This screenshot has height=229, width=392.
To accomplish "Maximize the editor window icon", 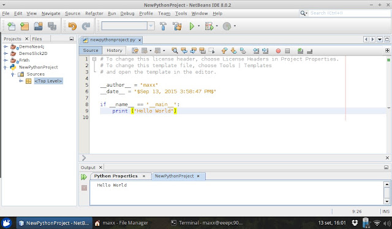I will 387,39.
